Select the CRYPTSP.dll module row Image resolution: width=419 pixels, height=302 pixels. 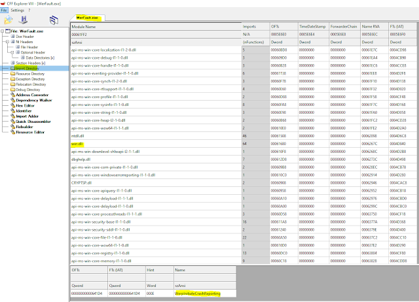tap(244, 183)
